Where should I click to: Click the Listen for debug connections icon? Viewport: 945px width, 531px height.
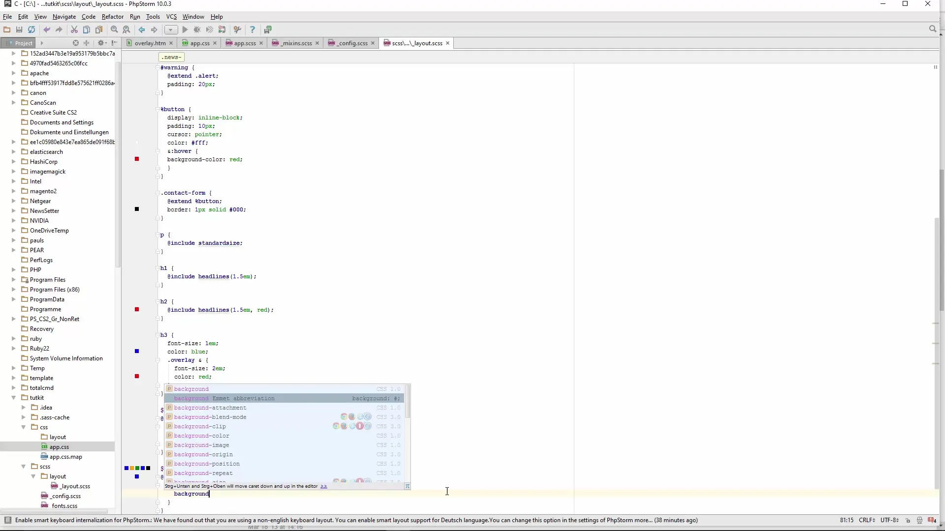[x=222, y=29]
